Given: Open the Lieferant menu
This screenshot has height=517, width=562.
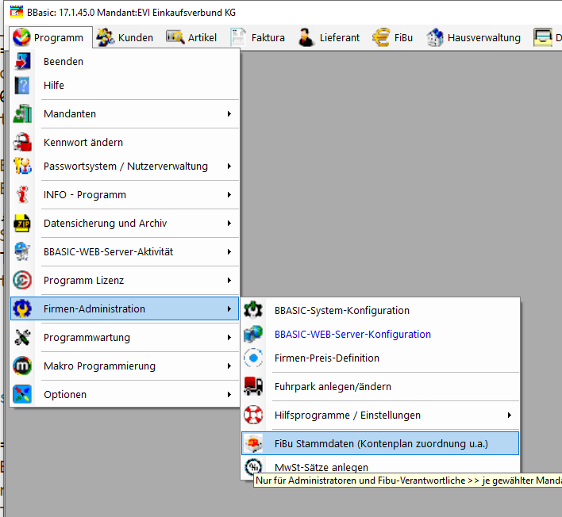Looking at the screenshot, I should pos(329,37).
